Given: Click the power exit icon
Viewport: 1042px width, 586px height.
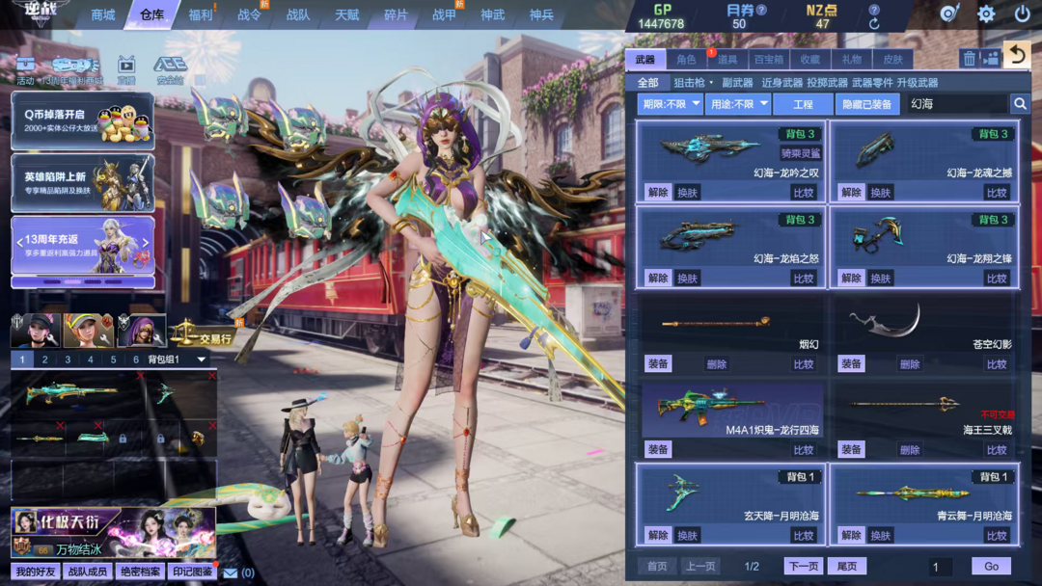Looking at the screenshot, I should [x=1022, y=13].
